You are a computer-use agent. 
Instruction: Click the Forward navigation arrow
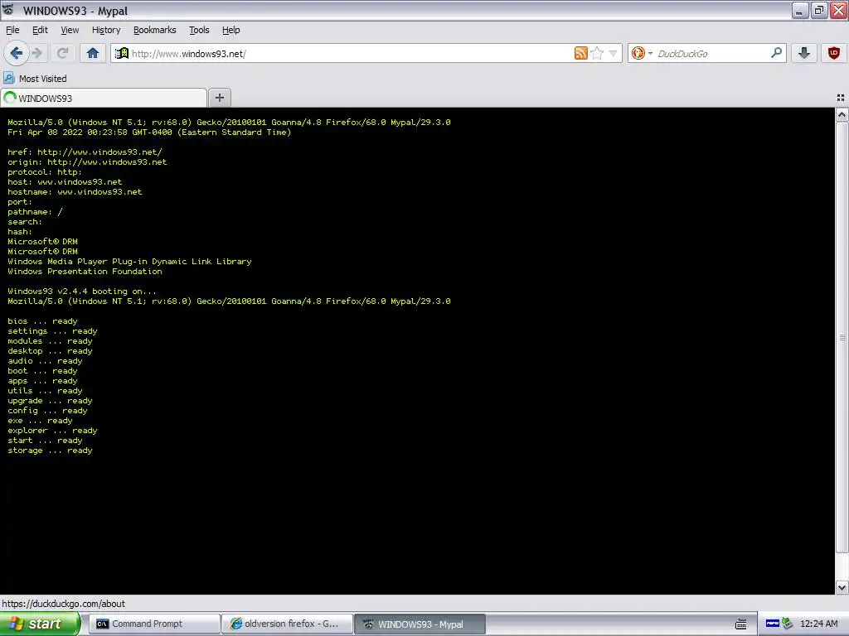pos(36,53)
